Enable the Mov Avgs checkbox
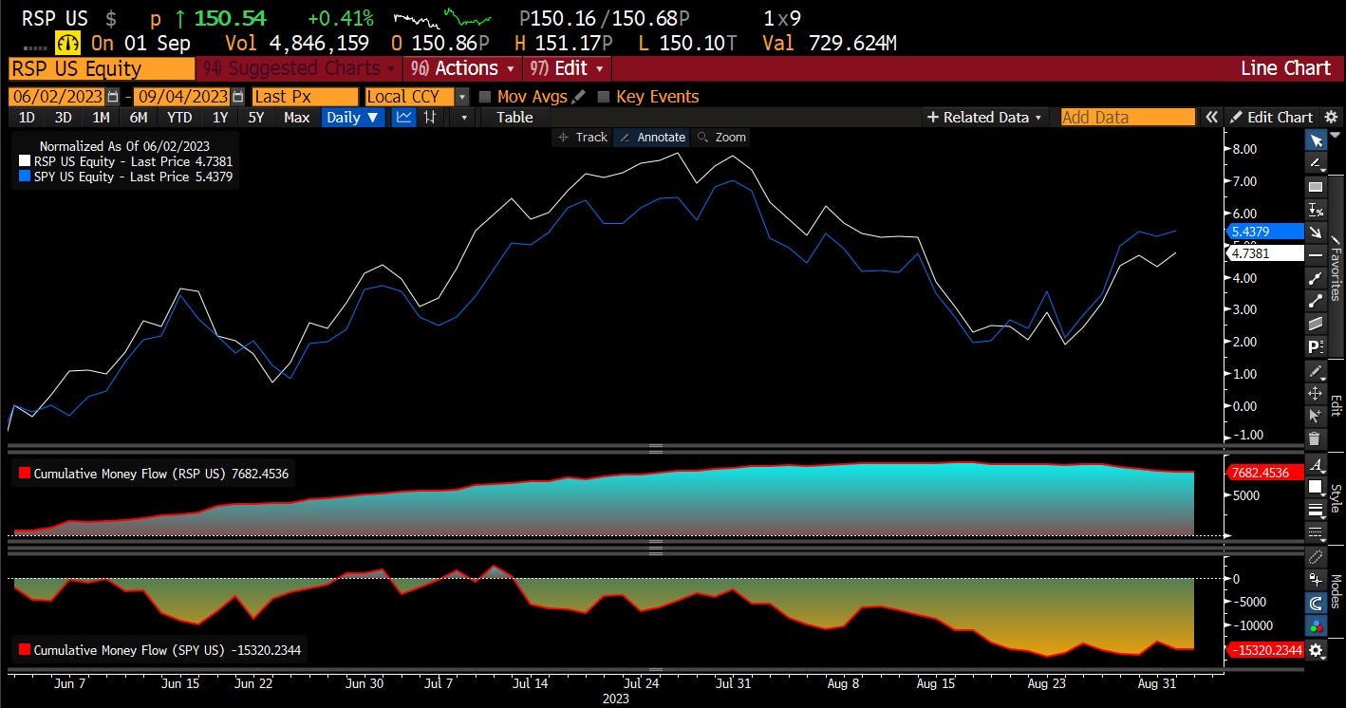This screenshot has width=1346, height=708. click(485, 97)
